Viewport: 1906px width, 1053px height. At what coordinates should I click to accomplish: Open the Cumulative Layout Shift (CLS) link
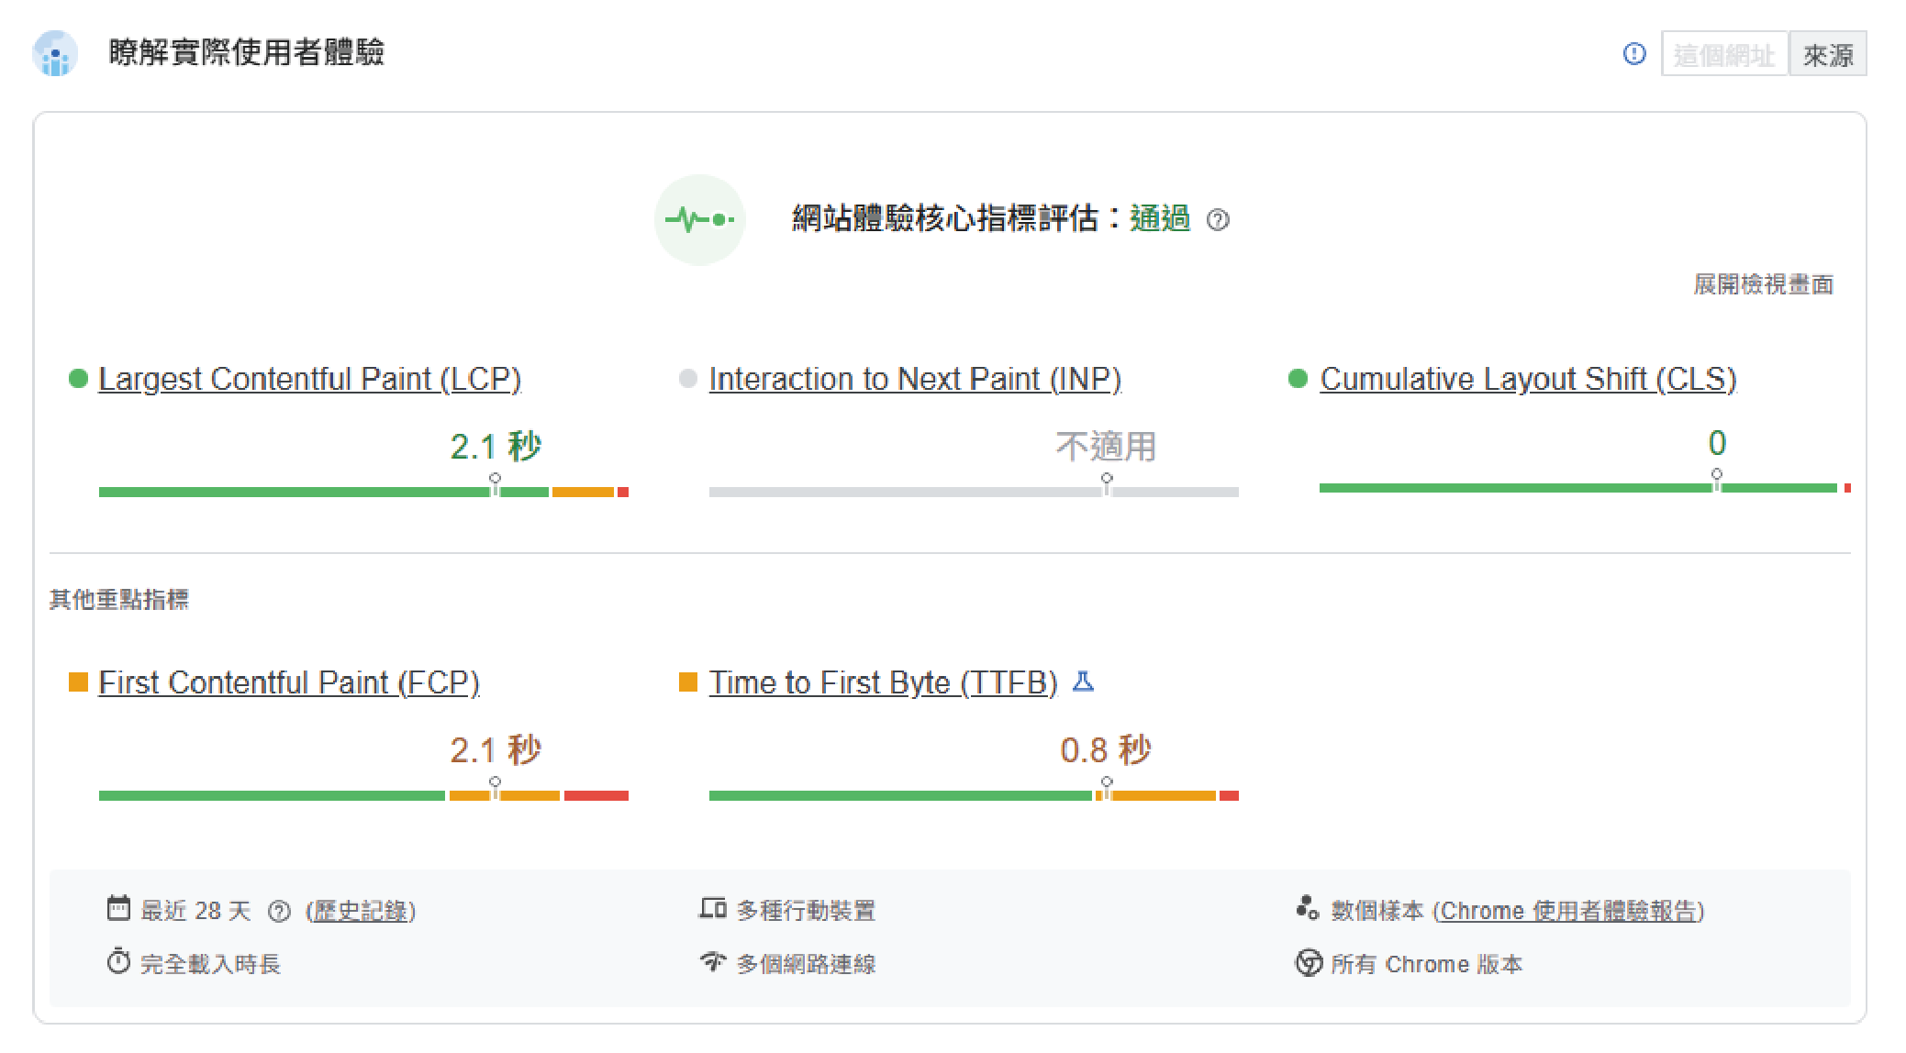[1528, 379]
